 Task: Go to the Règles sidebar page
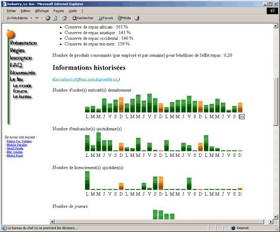click(x=17, y=50)
